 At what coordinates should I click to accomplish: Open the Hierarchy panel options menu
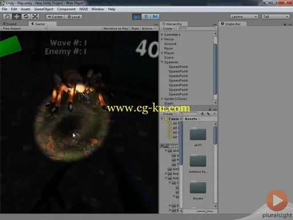[215, 25]
